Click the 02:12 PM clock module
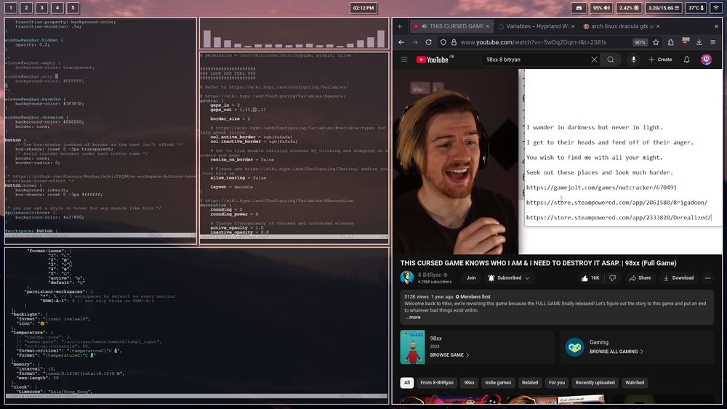 [x=363, y=8]
